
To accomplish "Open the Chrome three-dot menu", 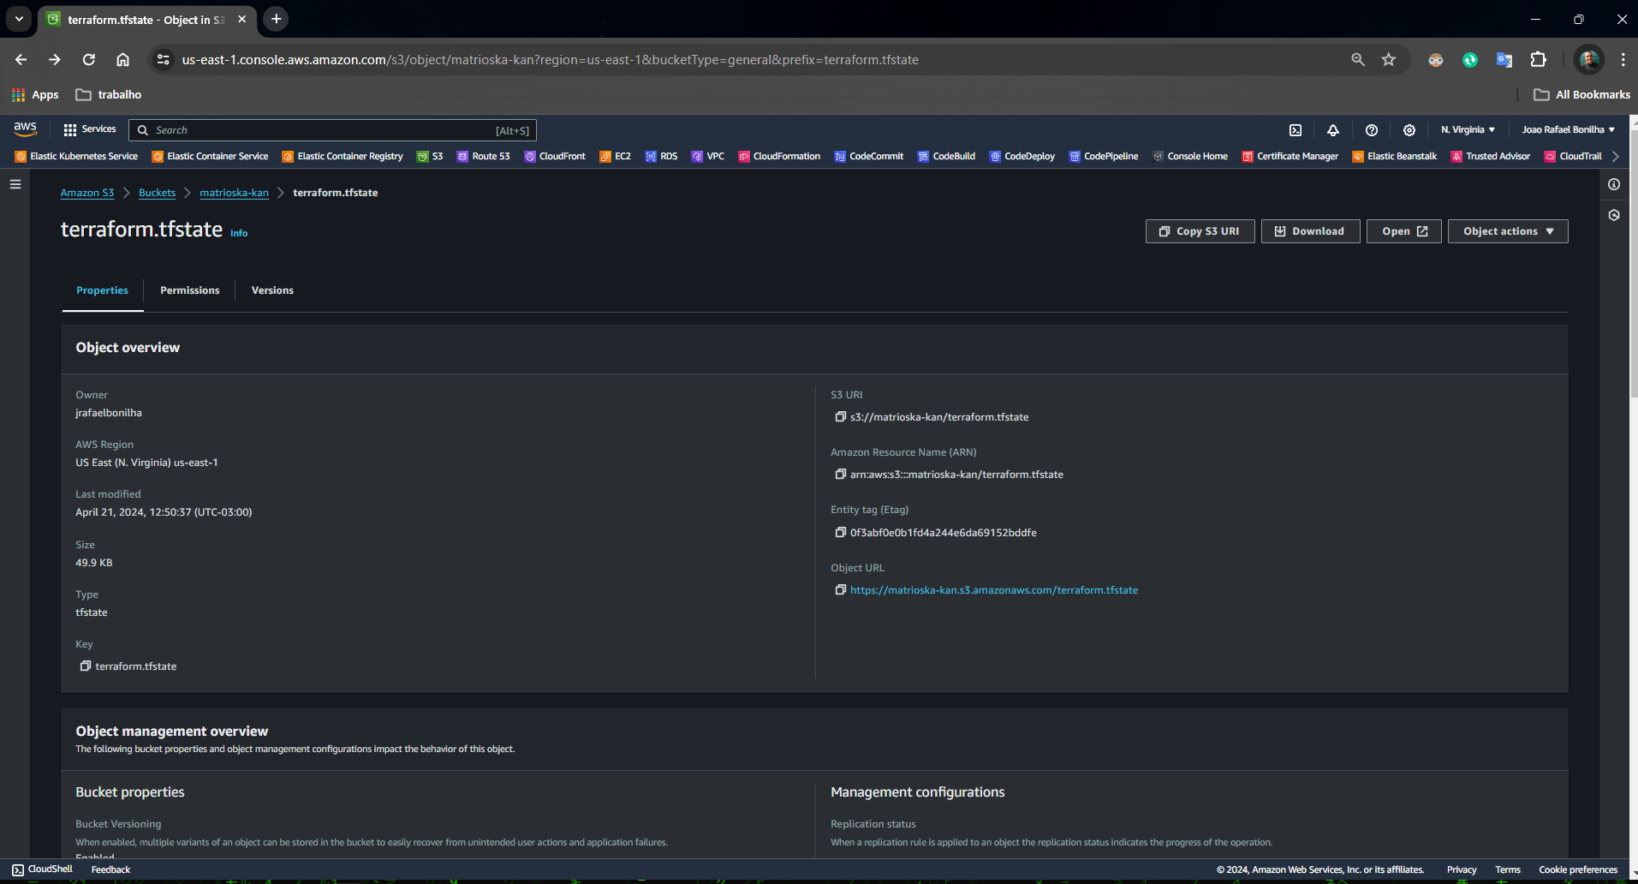I will click(1623, 60).
